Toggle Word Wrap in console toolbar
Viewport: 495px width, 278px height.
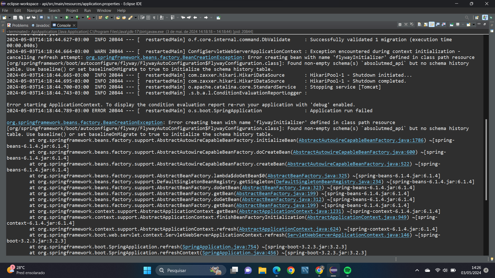coord(432,24)
